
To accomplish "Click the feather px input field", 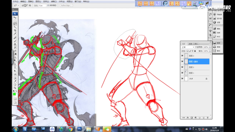I will 42,5.
